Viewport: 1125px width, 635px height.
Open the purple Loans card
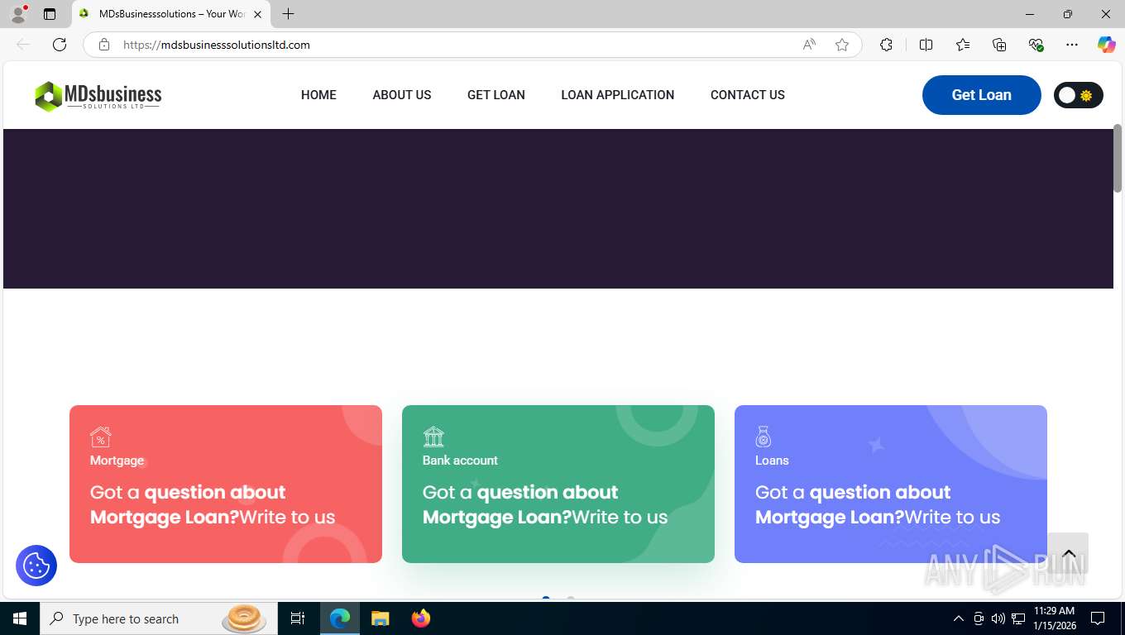[891, 484]
